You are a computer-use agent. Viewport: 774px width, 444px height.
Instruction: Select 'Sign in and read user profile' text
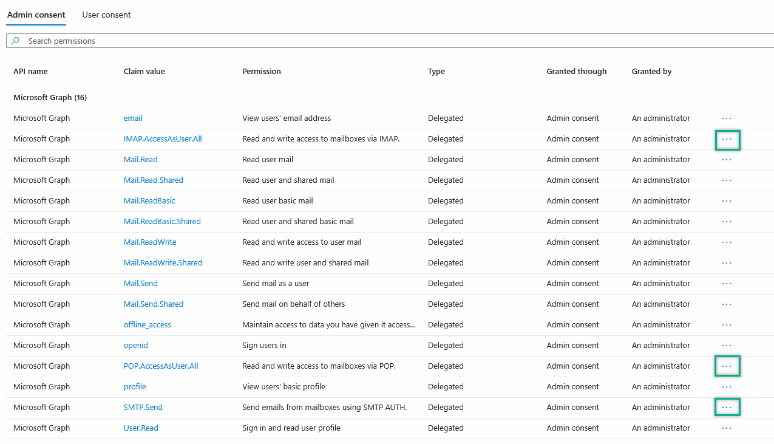[x=291, y=428]
